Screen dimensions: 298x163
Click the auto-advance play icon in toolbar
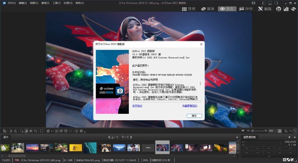pyautogui.click(x=77, y=131)
